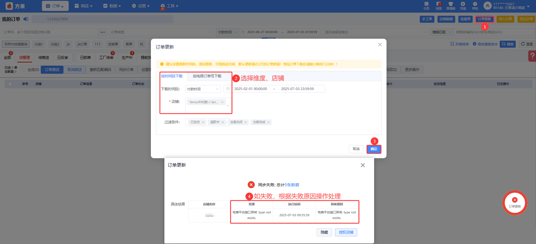This screenshot has width=536, height=244.
Task: Click the 隐藏 hide button
Action: click(324, 232)
